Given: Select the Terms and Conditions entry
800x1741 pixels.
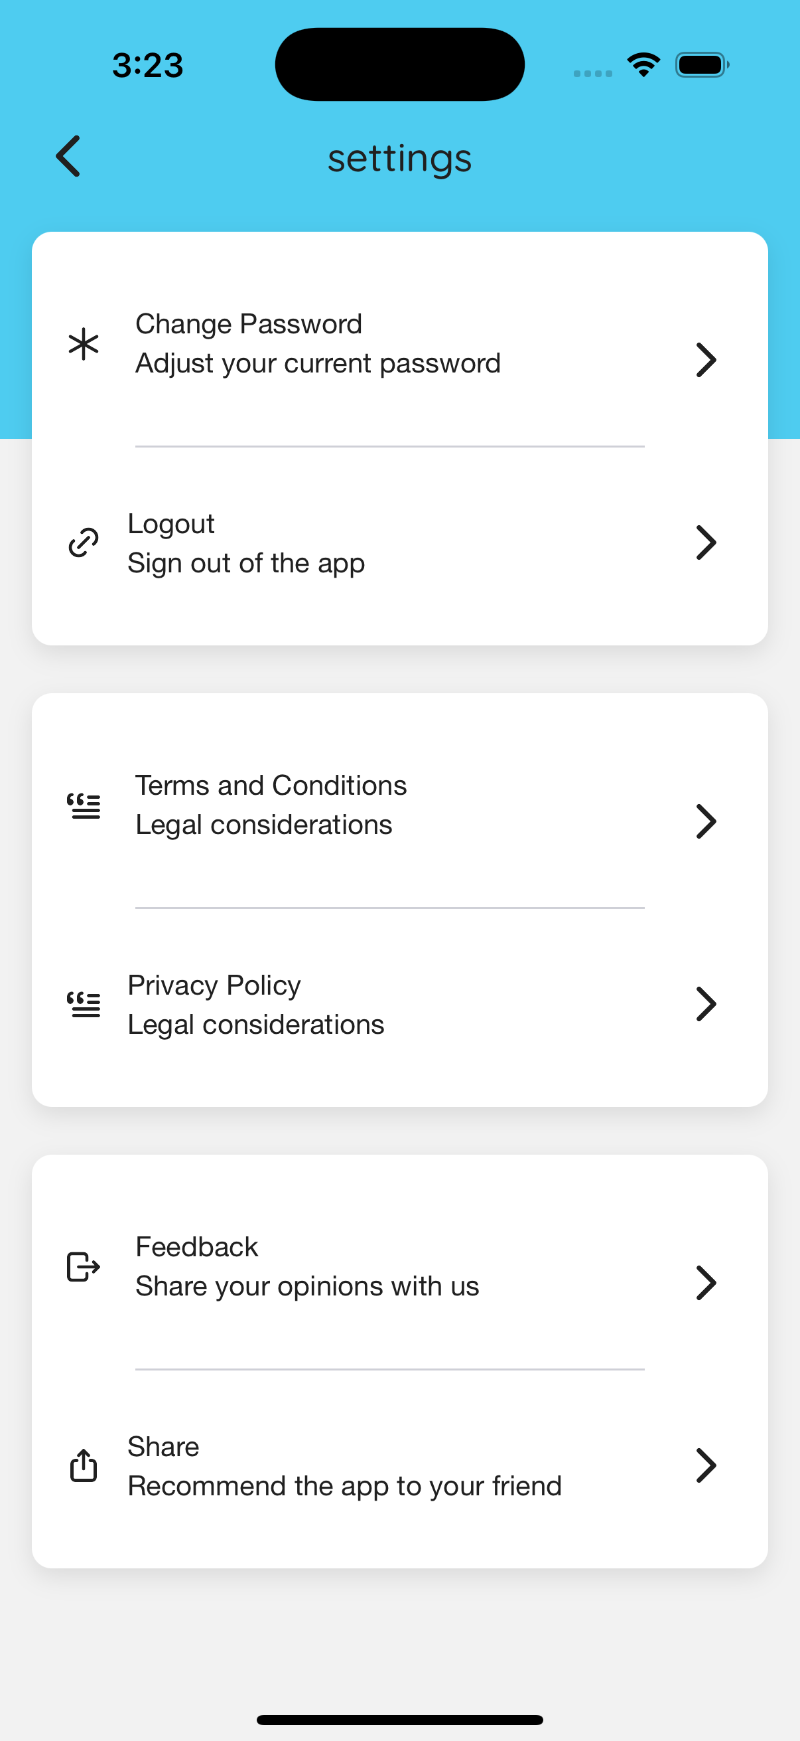Looking at the screenshot, I should click(271, 786).
